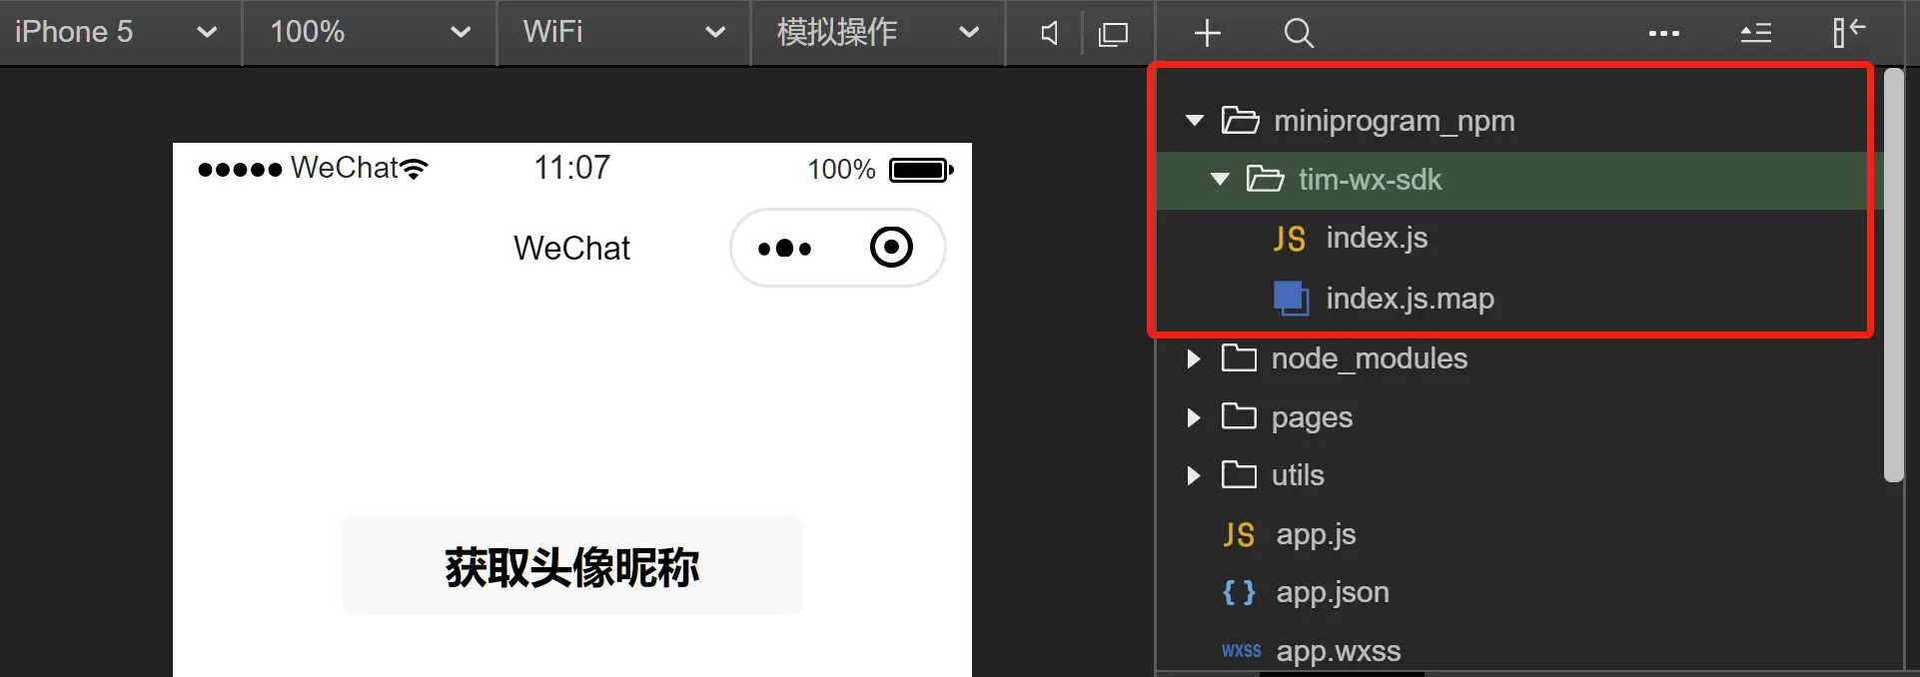Image resolution: width=1920 pixels, height=677 pixels.
Task: Select the tim-wx-sdk folder name
Action: (1370, 180)
